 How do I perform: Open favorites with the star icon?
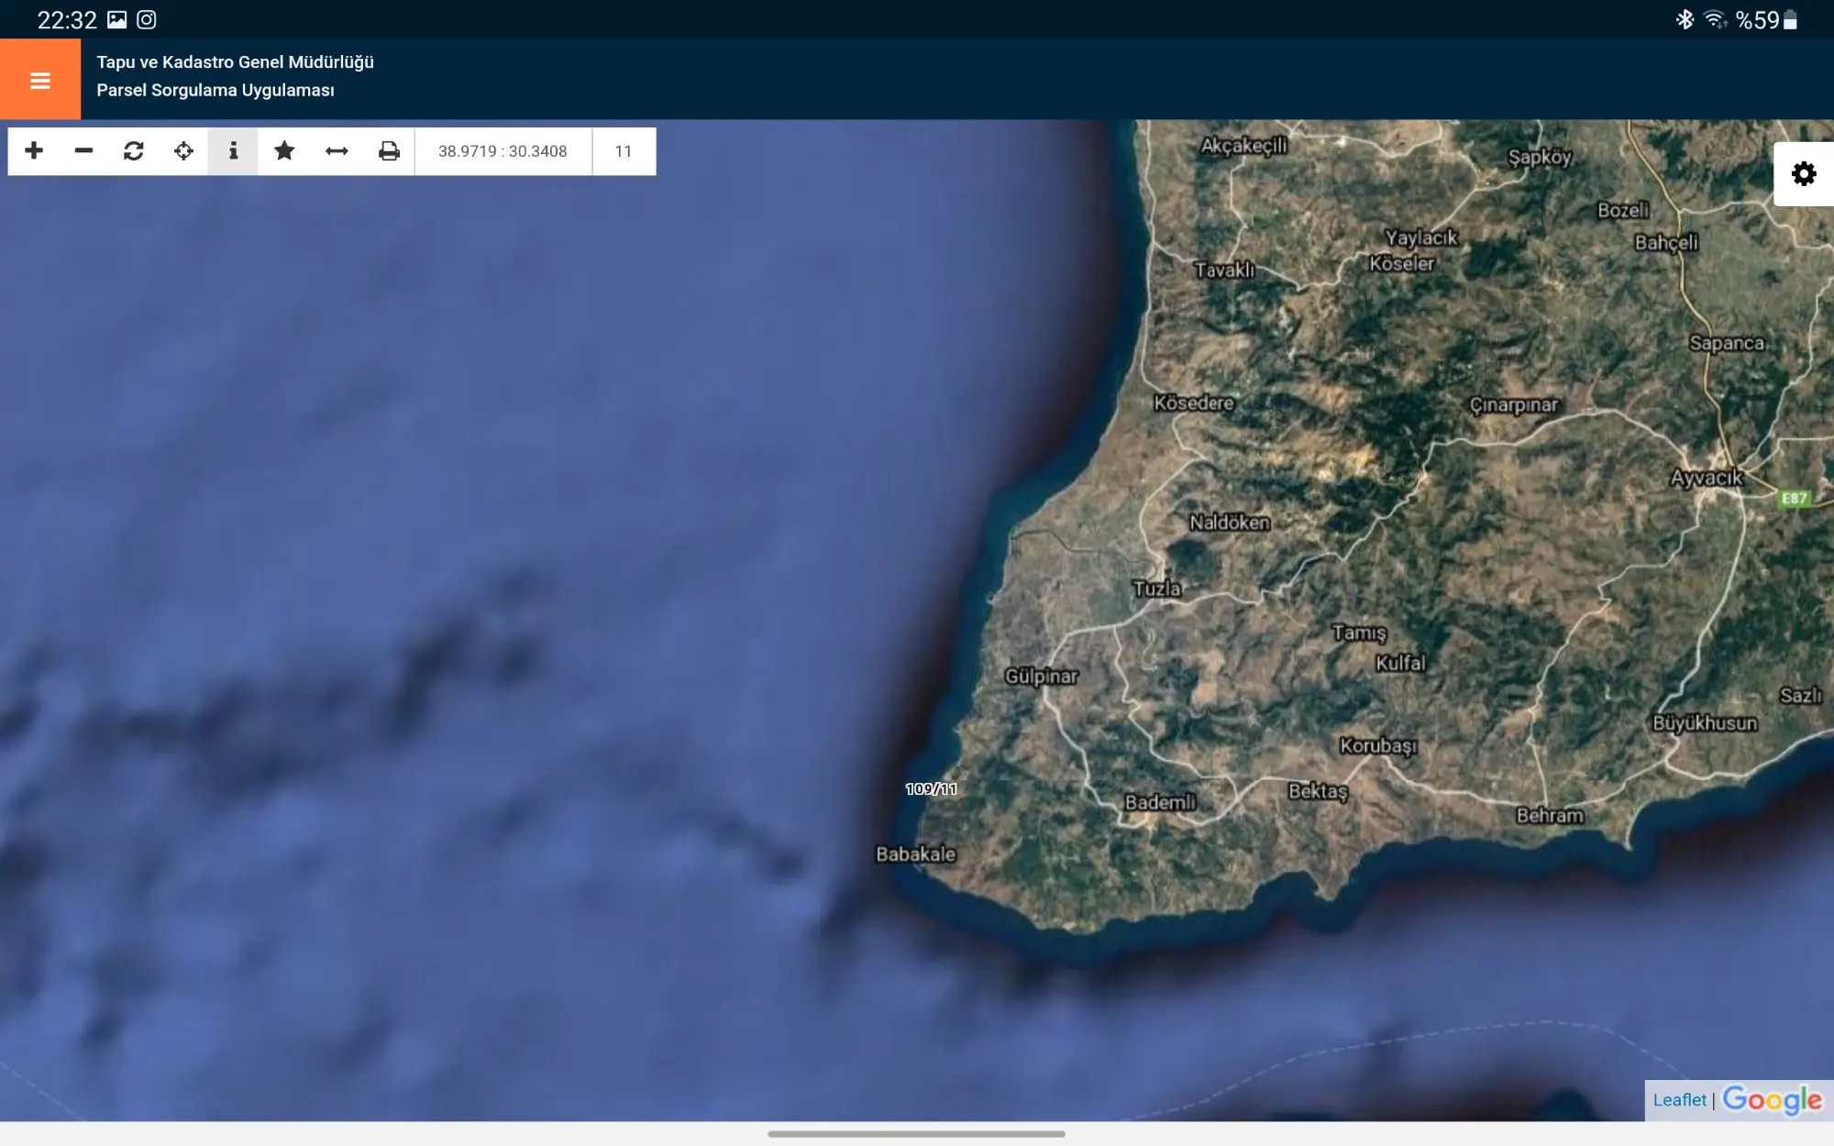(x=284, y=150)
